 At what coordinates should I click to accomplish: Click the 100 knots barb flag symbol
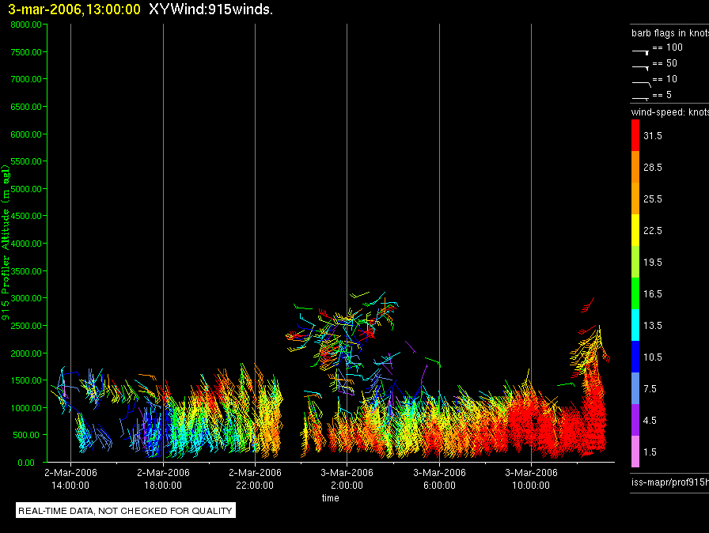tap(641, 52)
